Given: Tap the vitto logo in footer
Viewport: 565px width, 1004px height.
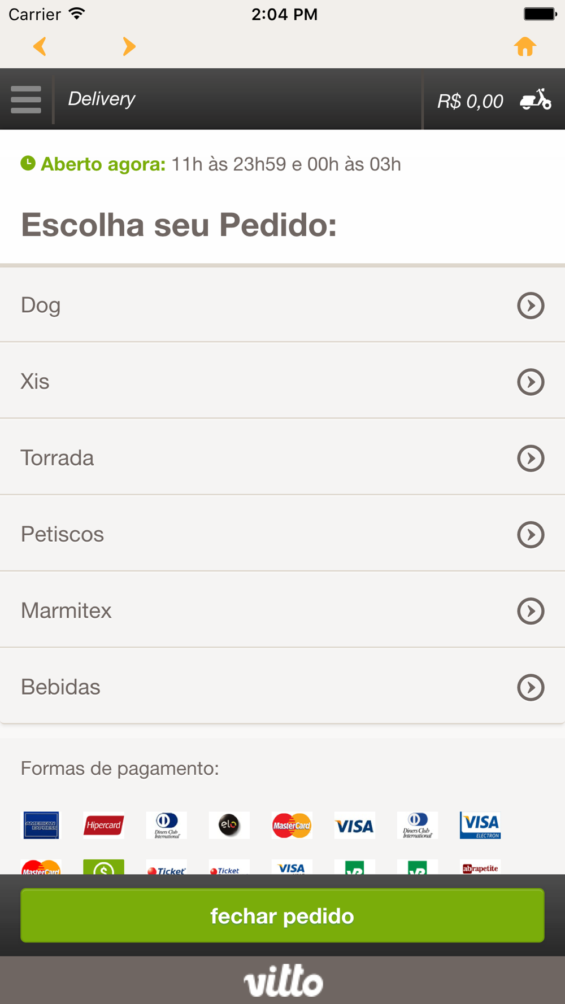Looking at the screenshot, I should [283, 981].
